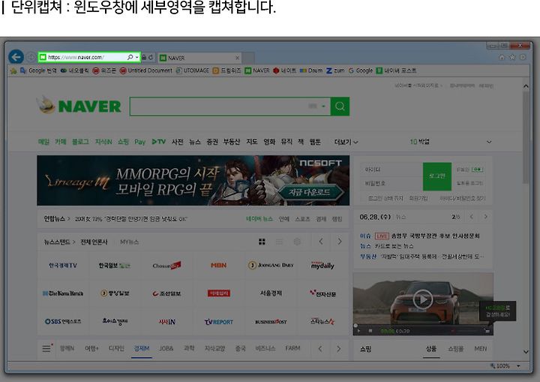The width and height of the screenshot is (540, 382).
Task: Open the search box dropdown arrow
Action: click(x=323, y=106)
